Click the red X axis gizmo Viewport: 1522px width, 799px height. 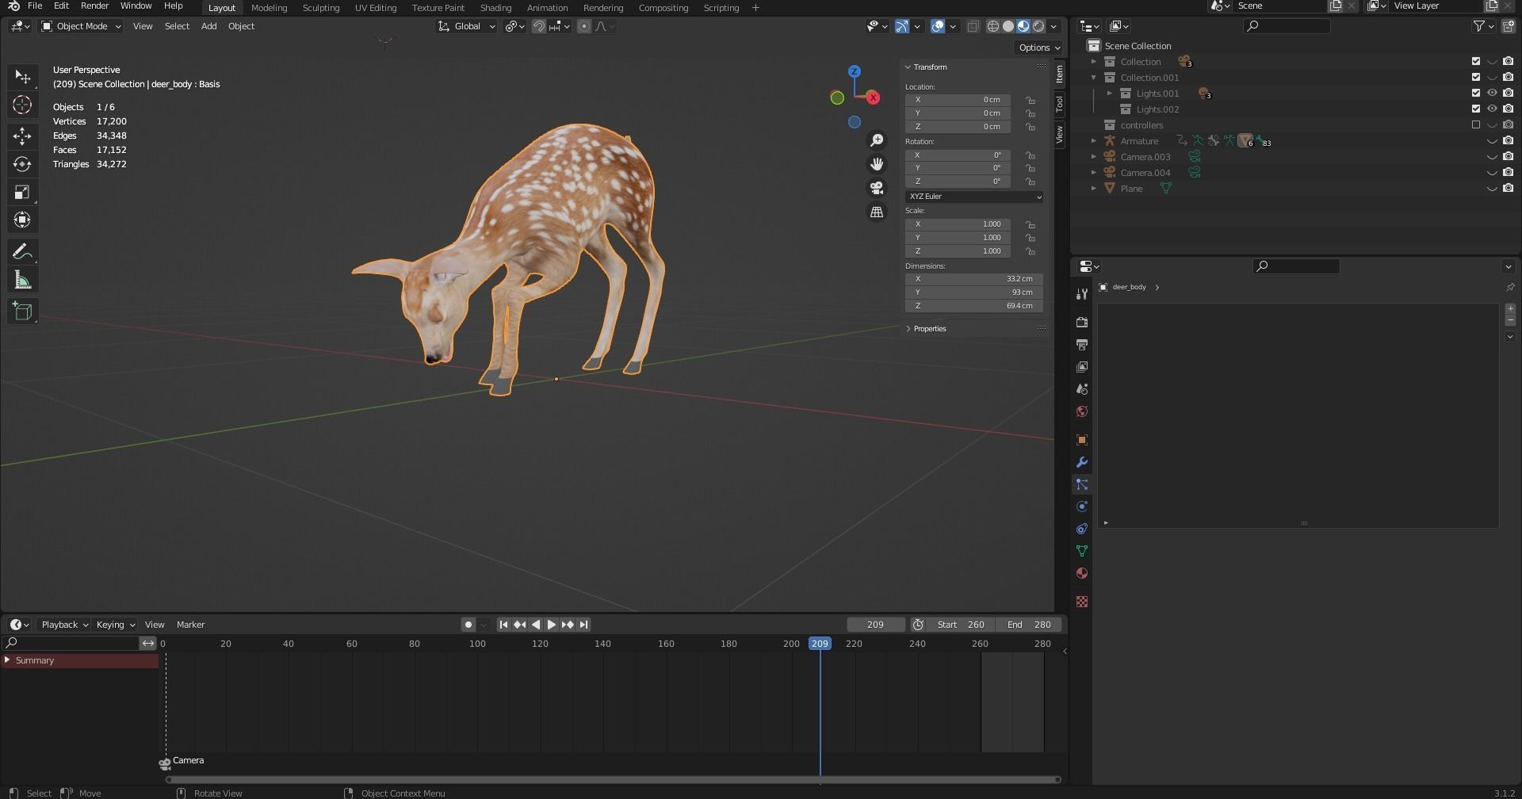pyautogui.click(x=873, y=97)
